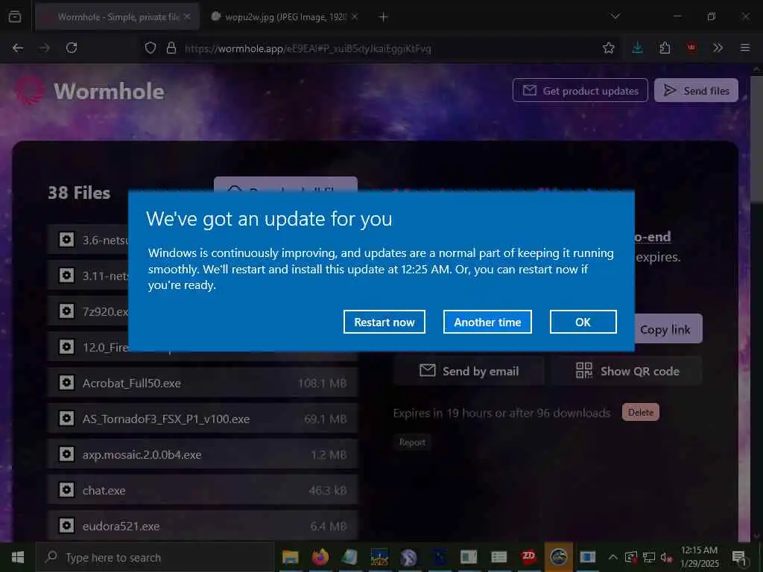Switch to the Wormhole browser tab
Screen dimensions: 763x572
click(117, 17)
